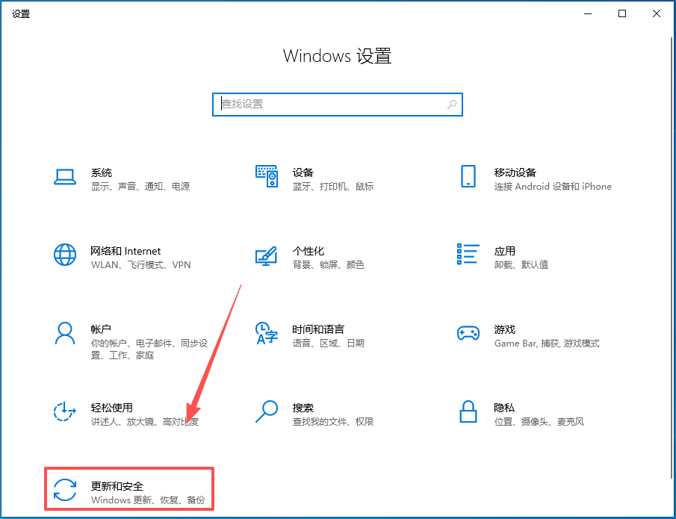Click the 隐私 padlock icon
This screenshot has height=519, width=676.
pos(468,411)
